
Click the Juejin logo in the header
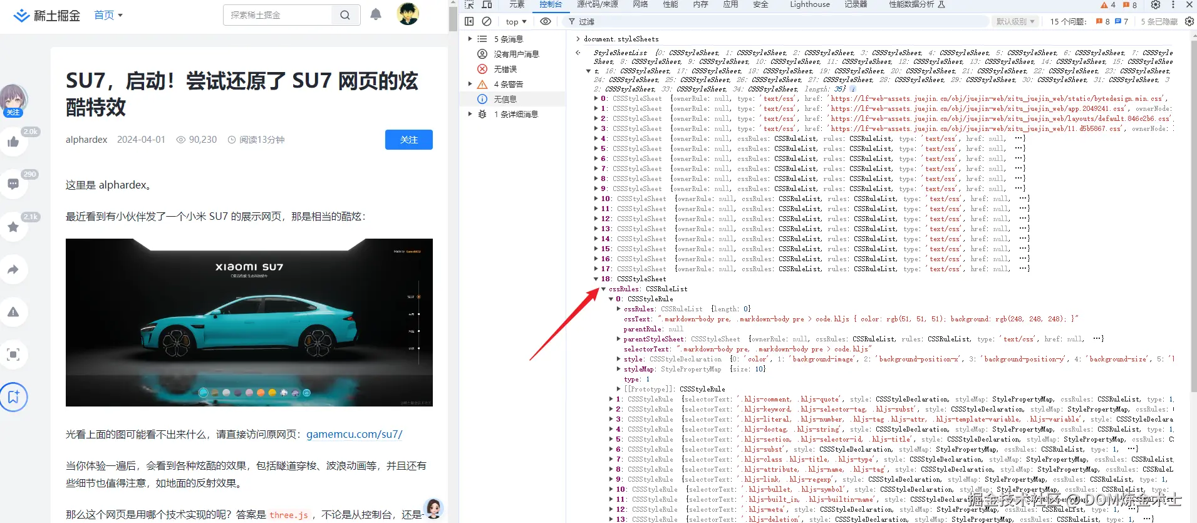pos(47,15)
